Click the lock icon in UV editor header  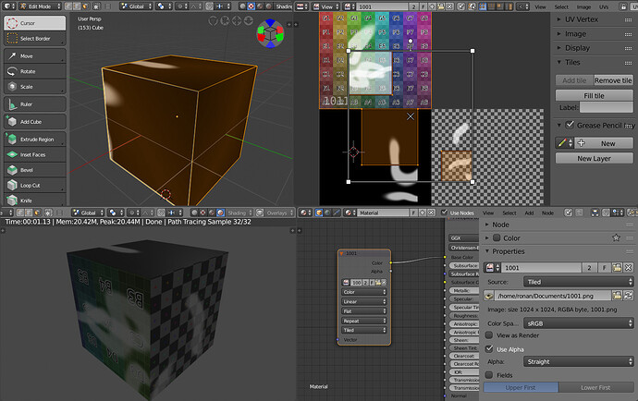[623, 6]
